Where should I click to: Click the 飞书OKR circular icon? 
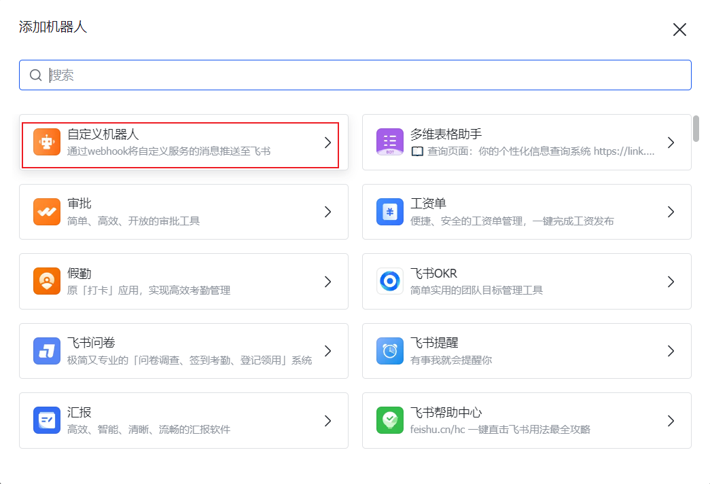(390, 281)
